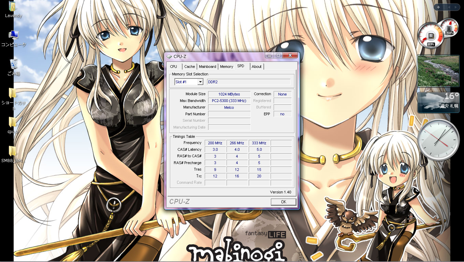Select the SMBB_BM folder desktop icon
Screen dimensions: 464x262
tap(13, 154)
